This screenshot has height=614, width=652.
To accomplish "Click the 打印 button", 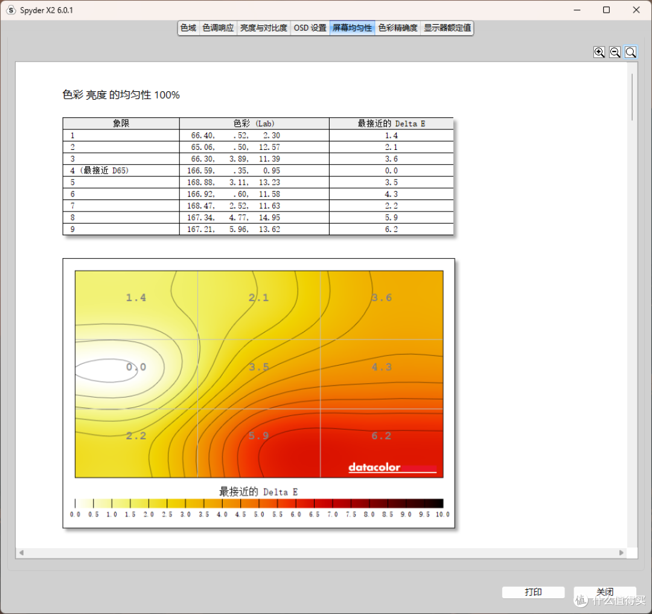I will coord(533,592).
